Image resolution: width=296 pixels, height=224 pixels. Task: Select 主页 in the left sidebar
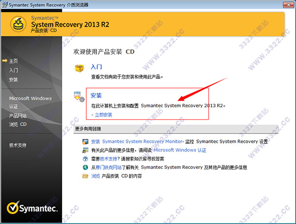point(13,61)
